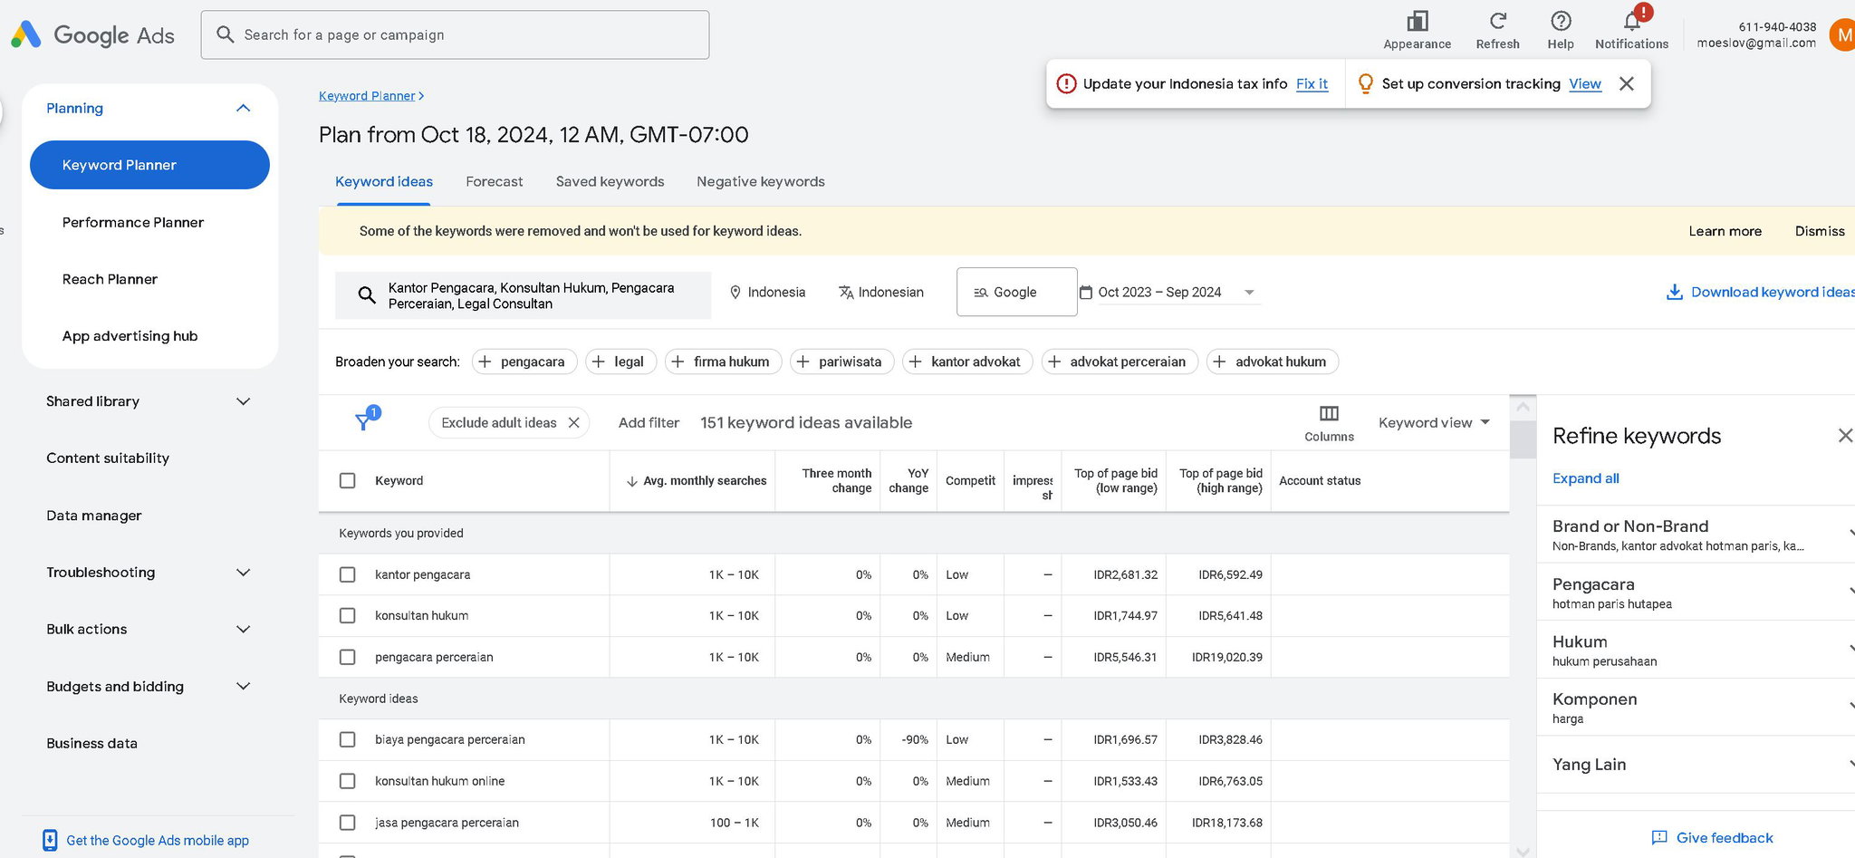1855x858 pixels.
Task: Open Performance Planner menu item
Action: coord(133,222)
